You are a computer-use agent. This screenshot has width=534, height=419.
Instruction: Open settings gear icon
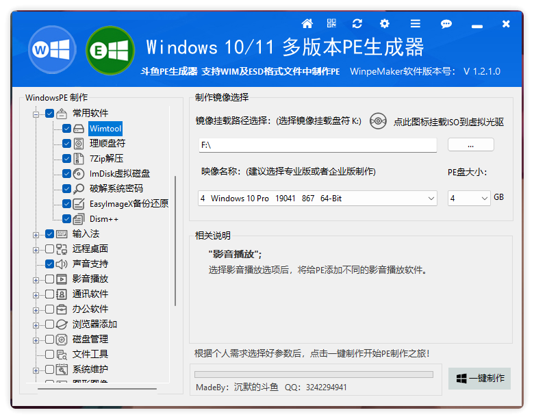click(385, 23)
